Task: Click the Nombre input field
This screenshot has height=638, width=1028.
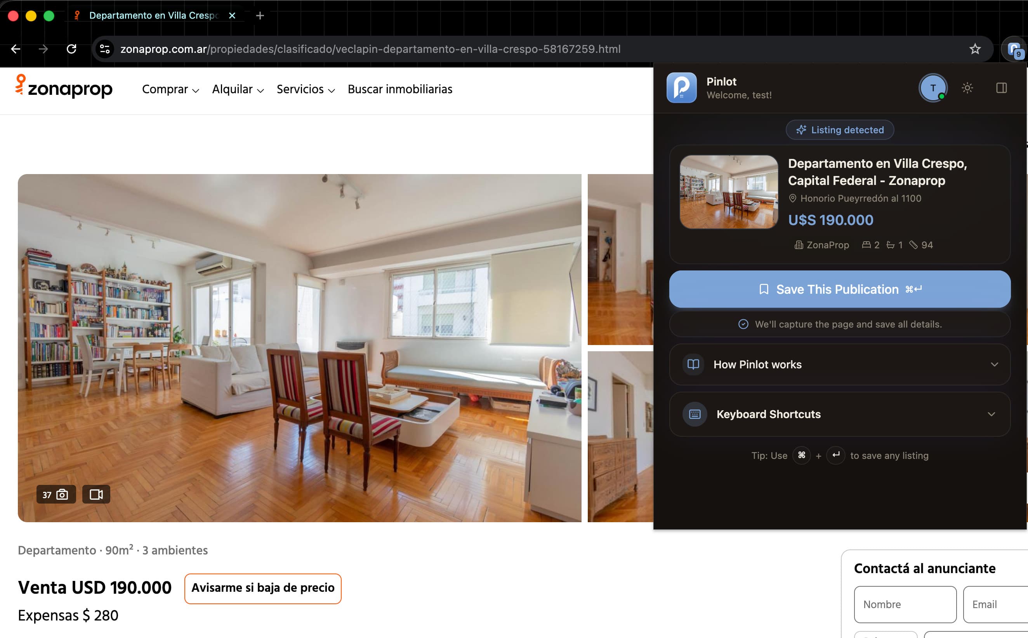Action: 905,604
